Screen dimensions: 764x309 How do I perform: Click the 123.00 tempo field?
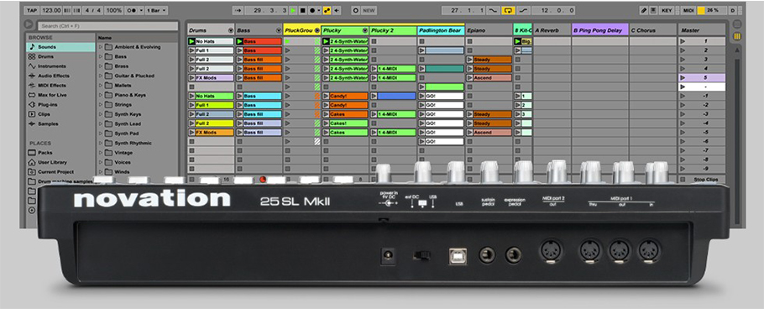point(51,10)
